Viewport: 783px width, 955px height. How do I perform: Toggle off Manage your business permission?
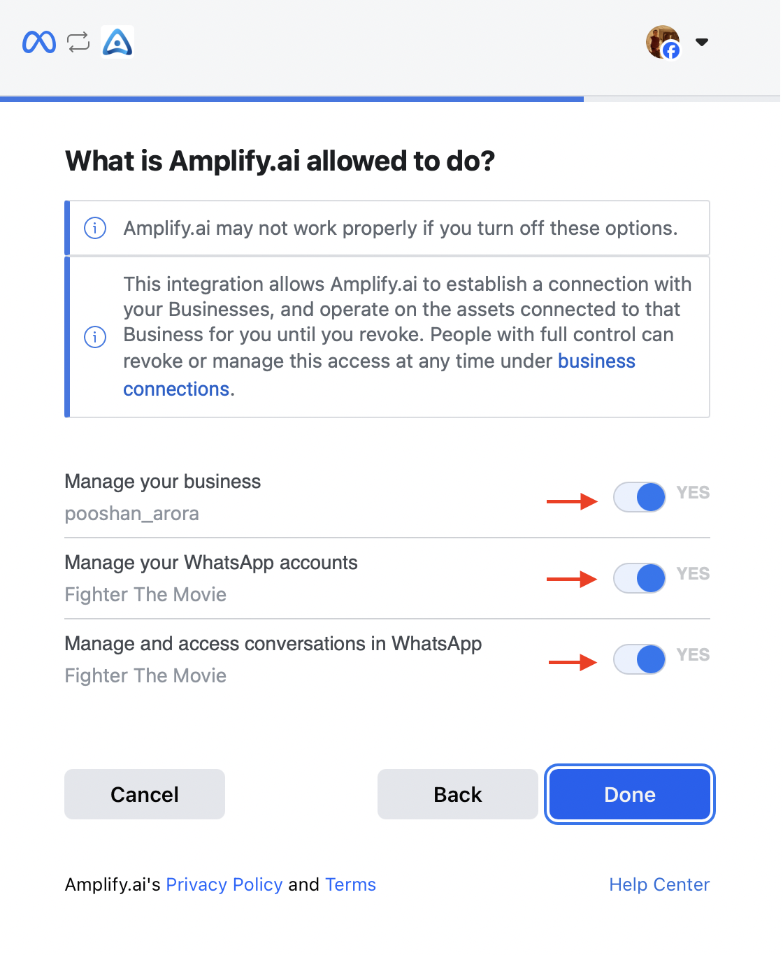click(640, 497)
